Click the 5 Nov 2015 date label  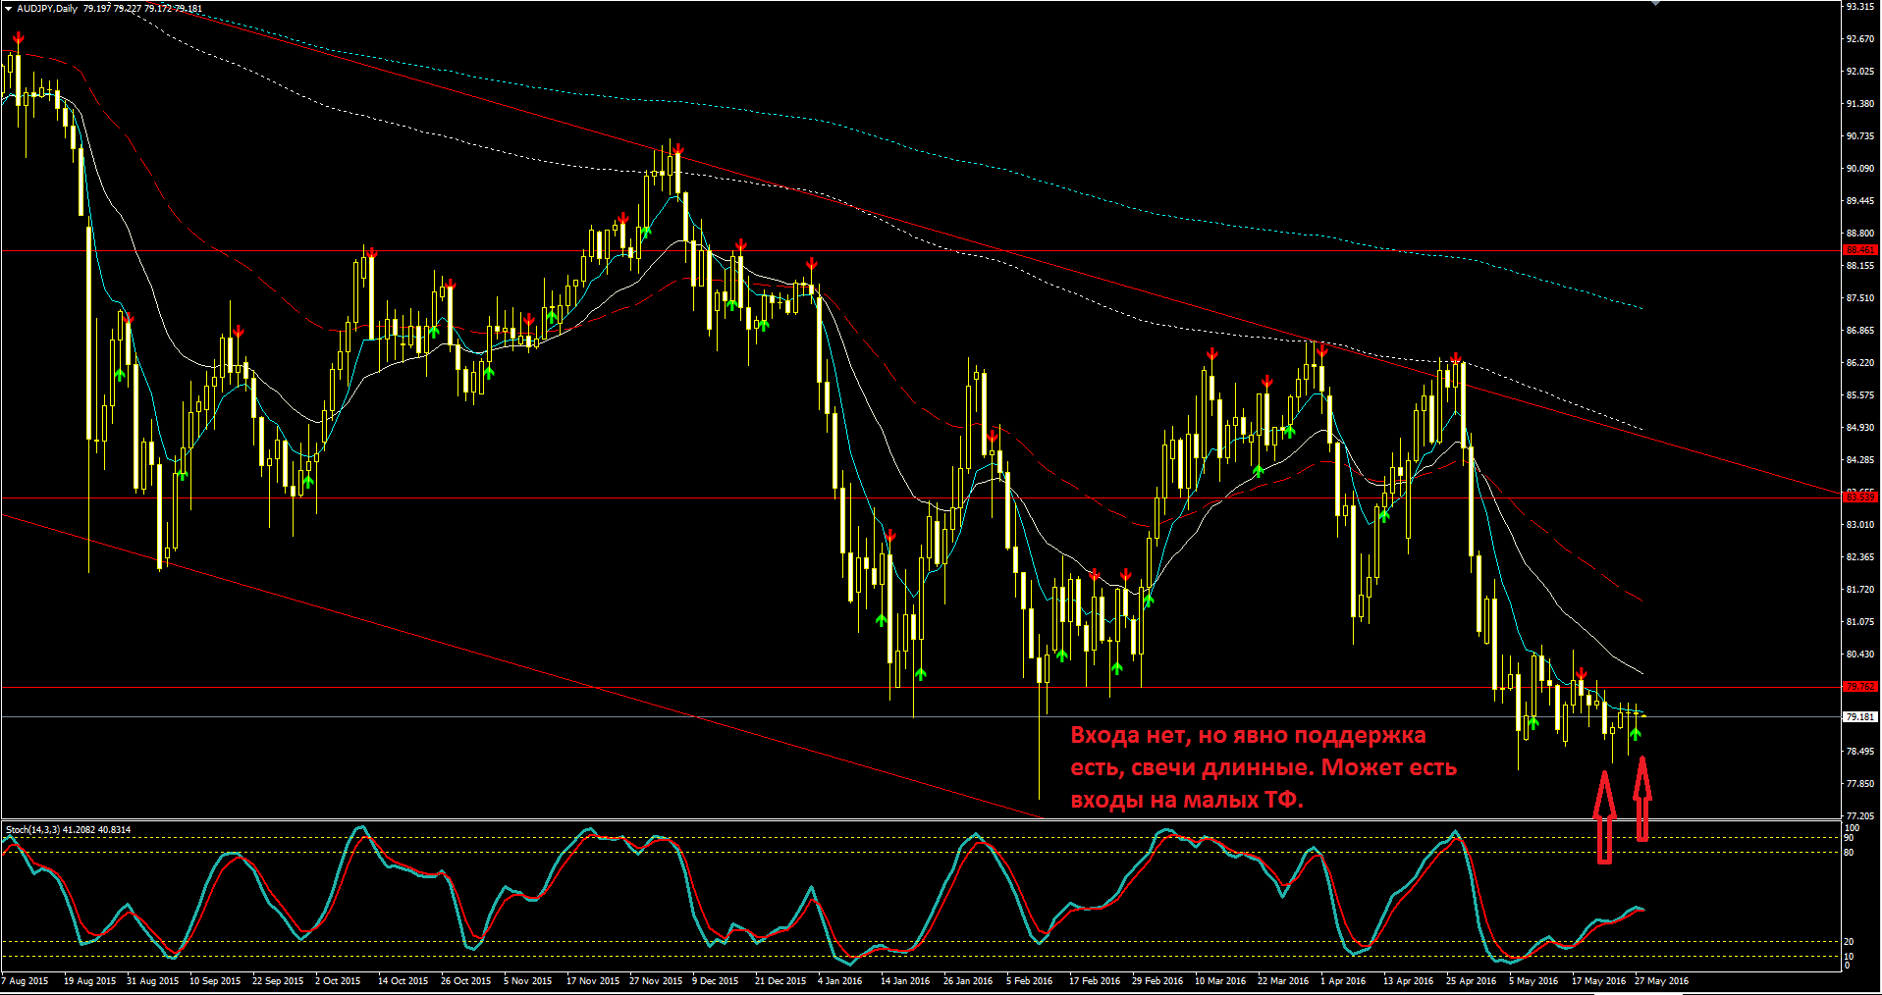528,981
